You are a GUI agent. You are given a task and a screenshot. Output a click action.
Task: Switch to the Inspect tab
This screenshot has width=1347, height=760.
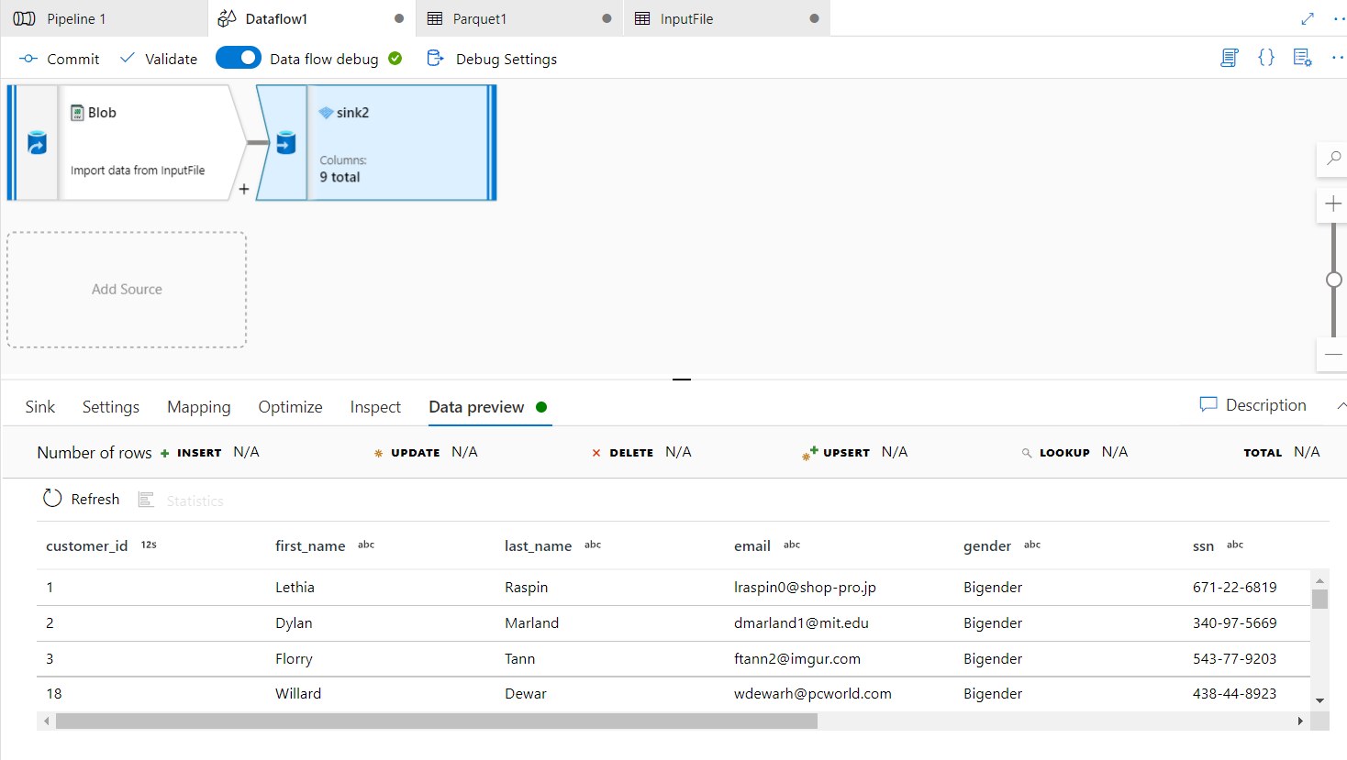tap(375, 407)
